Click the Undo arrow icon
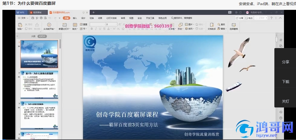This screenshot has height=140, width=296. point(50,18)
